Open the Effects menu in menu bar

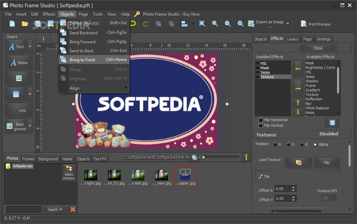[x=49, y=14]
